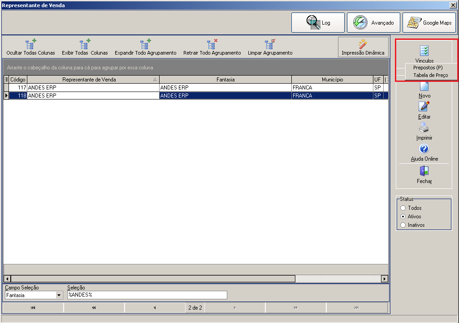459x323 pixels.
Task: Click Exibir Todas Colunas icon
Action: click(85, 44)
